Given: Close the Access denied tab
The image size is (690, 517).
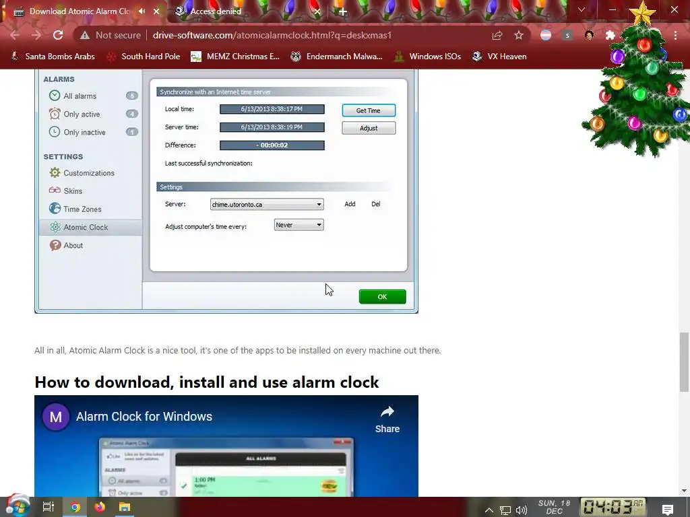Looking at the screenshot, I should [x=317, y=11].
